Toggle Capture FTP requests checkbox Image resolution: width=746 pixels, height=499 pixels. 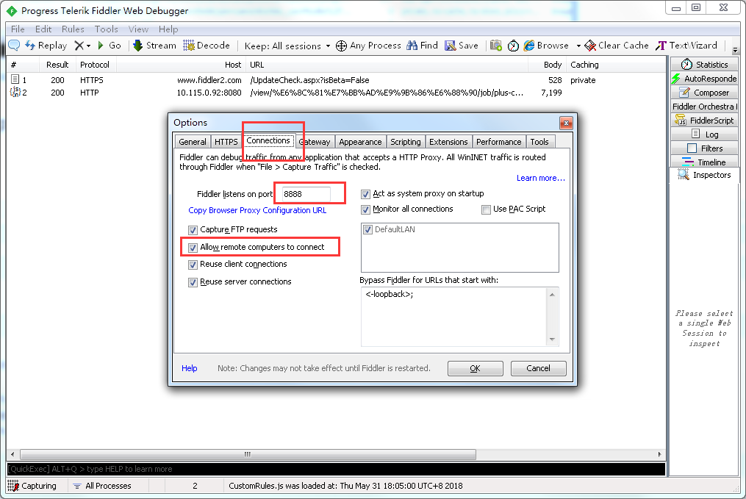(193, 230)
